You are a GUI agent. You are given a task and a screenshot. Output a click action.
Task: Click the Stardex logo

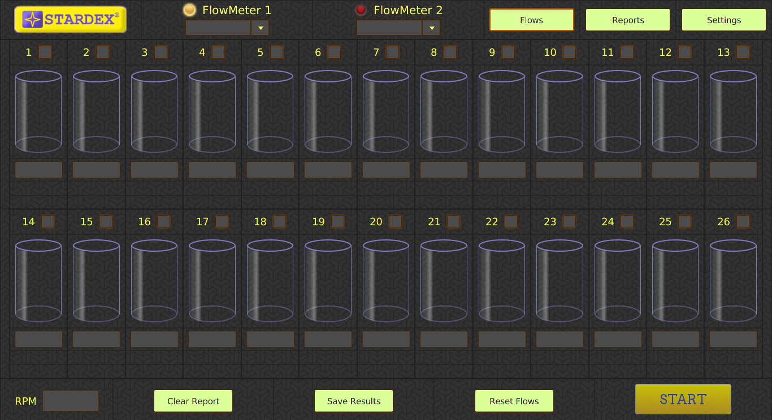pos(71,20)
